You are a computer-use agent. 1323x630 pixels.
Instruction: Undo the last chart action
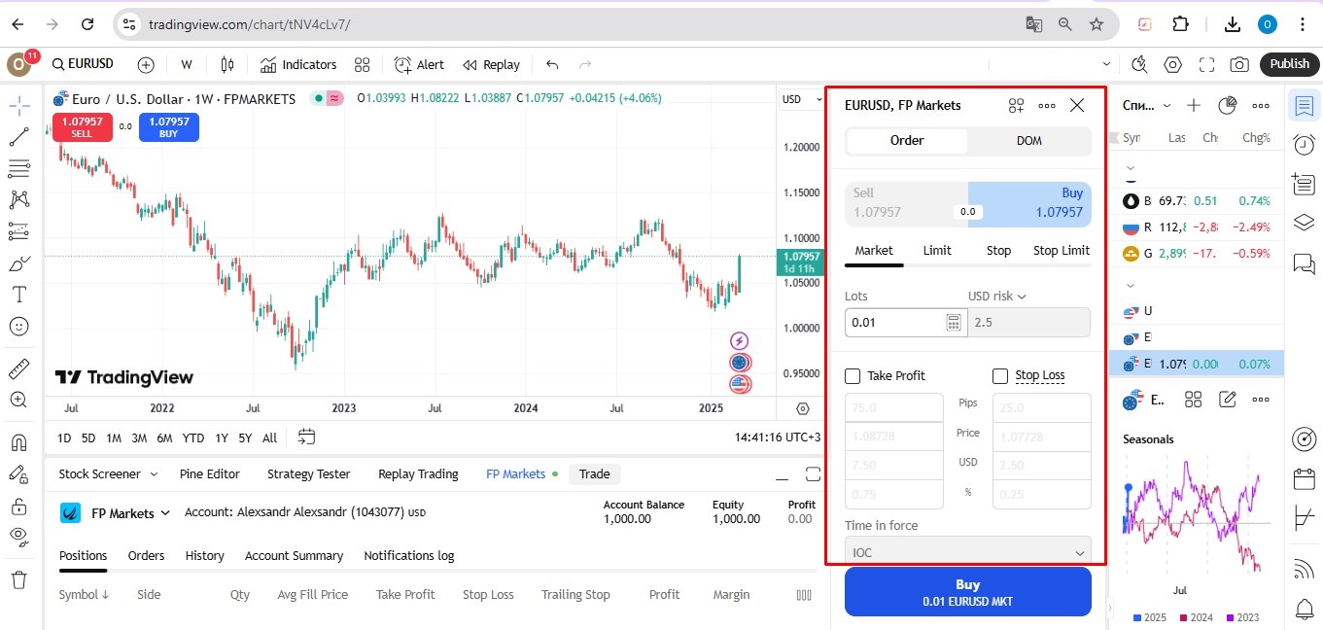coord(552,64)
